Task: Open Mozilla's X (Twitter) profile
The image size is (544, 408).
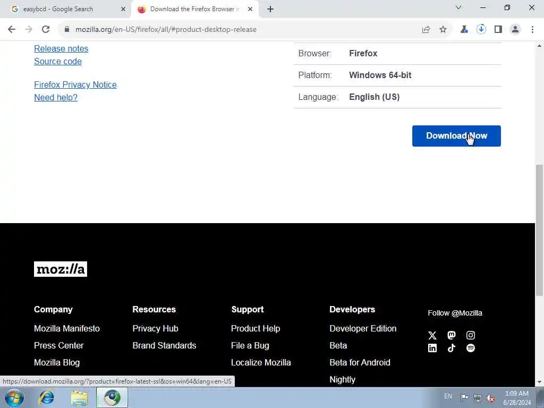Action: [x=432, y=335]
